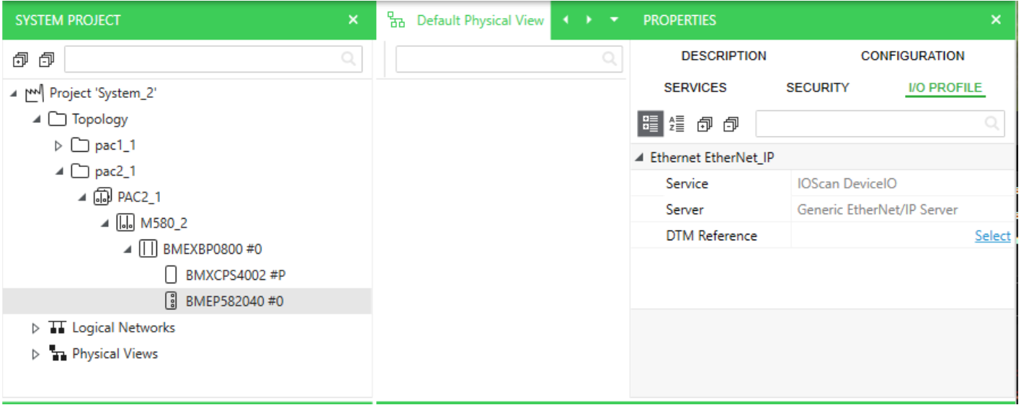The width and height of the screenshot is (1021, 405).
Task: Sort properties alphabetically
Action: (x=677, y=124)
